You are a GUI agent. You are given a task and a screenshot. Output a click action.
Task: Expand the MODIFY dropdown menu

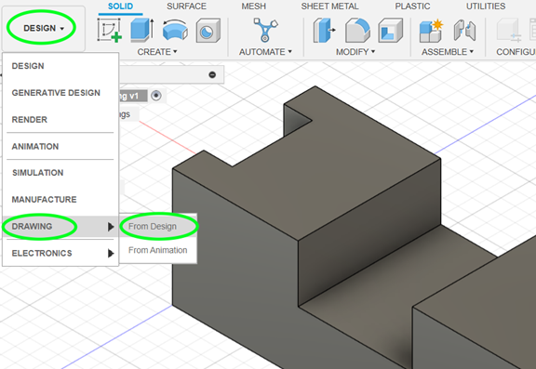coord(355,52)
